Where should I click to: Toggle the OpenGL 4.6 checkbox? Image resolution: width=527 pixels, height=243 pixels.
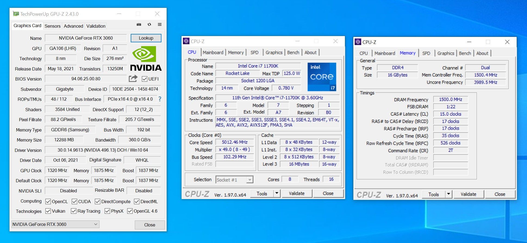pos(130,211)
